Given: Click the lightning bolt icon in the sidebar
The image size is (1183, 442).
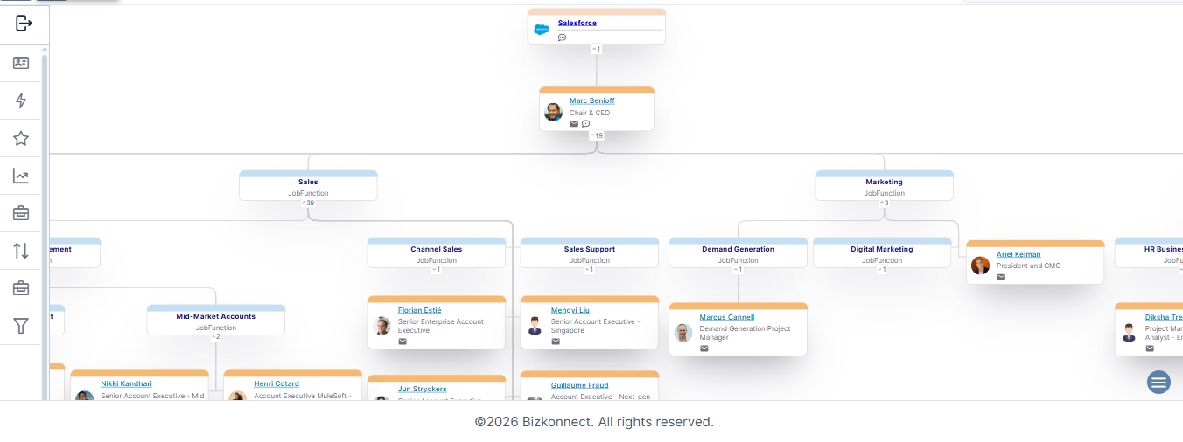Looking at the screenshot, I should [x=21, y=100].
